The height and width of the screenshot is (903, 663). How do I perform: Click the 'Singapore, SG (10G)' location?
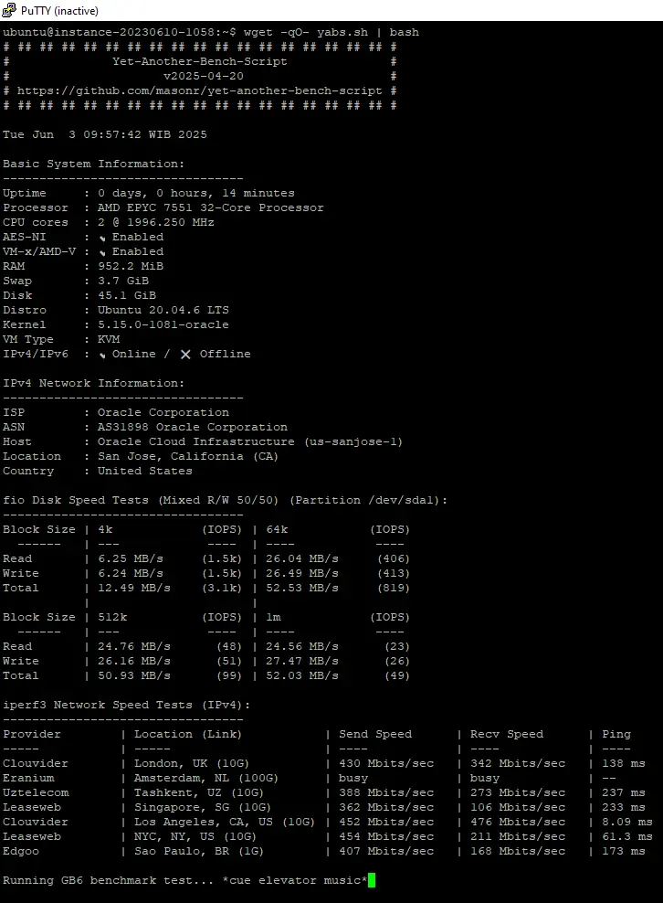pyautogui.click(x=203, y=807)
